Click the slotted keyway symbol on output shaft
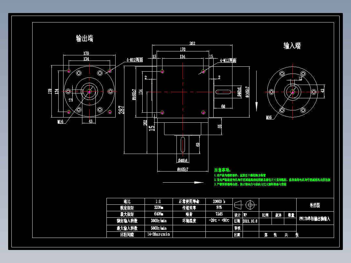Screen dimensions: 351x263 click(x=182, y=145)
